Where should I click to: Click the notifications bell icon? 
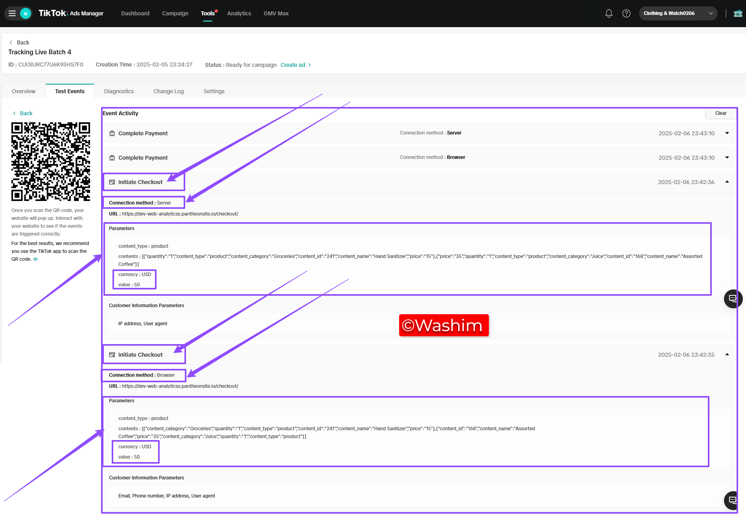pos(609,13)
